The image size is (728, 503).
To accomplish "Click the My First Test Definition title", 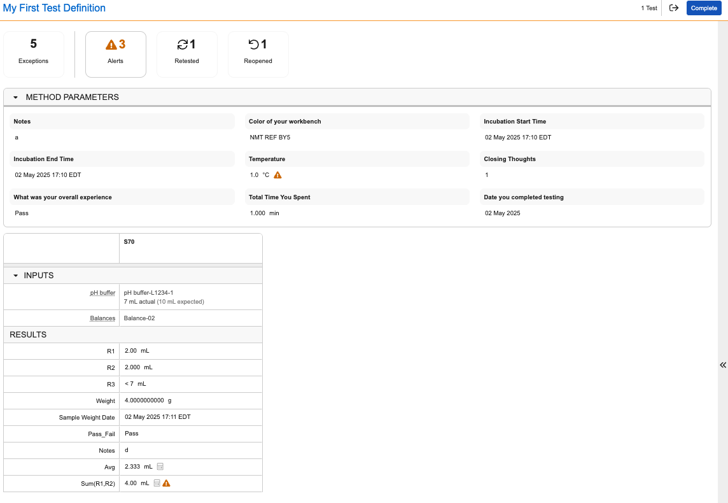I will [x=54, y=8].
